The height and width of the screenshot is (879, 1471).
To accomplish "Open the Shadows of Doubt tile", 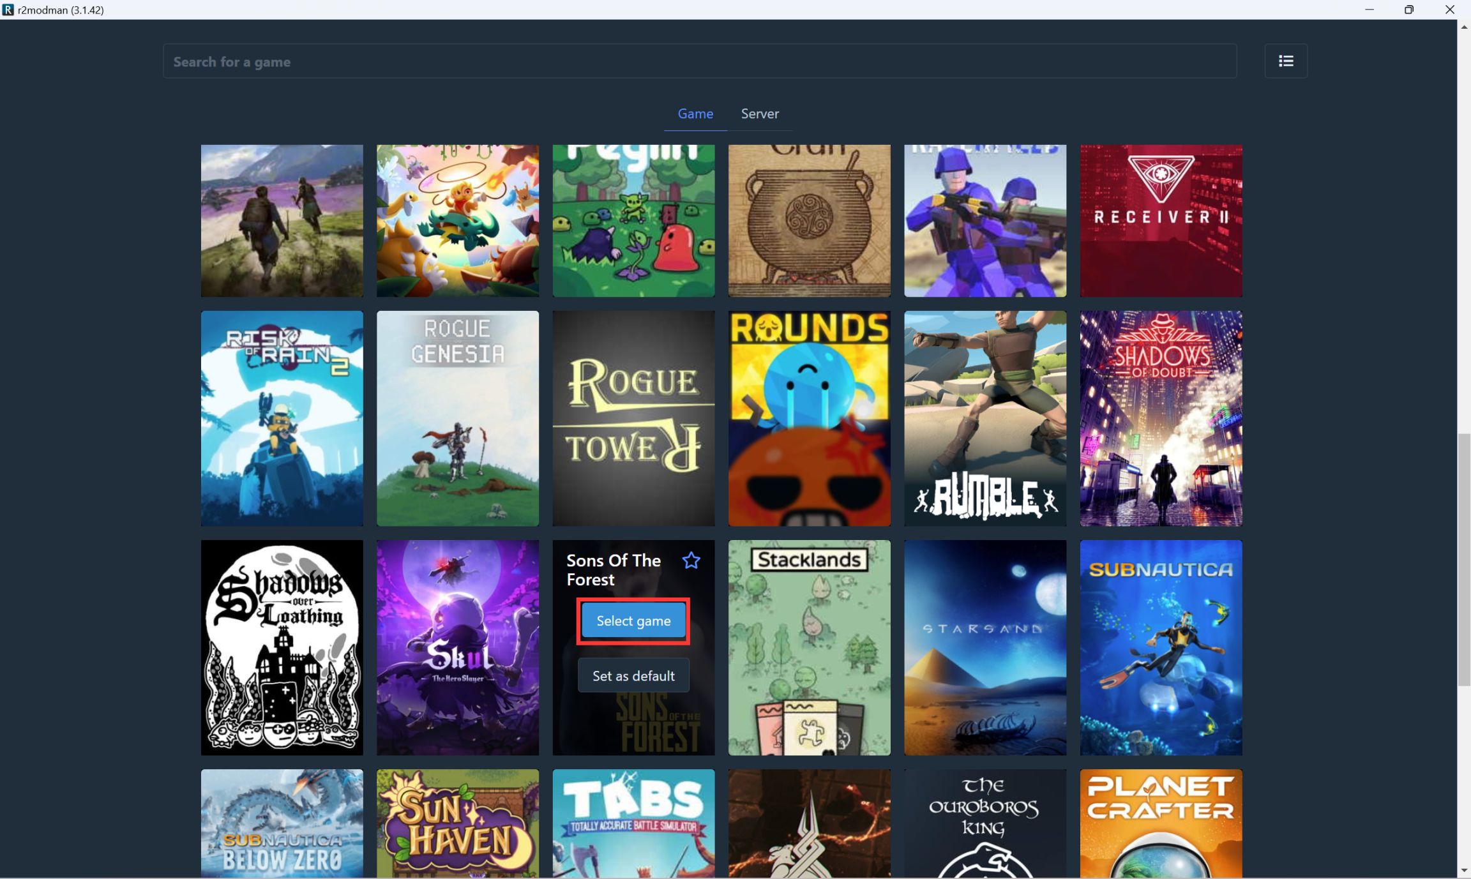I will [x=1161, y=418].
